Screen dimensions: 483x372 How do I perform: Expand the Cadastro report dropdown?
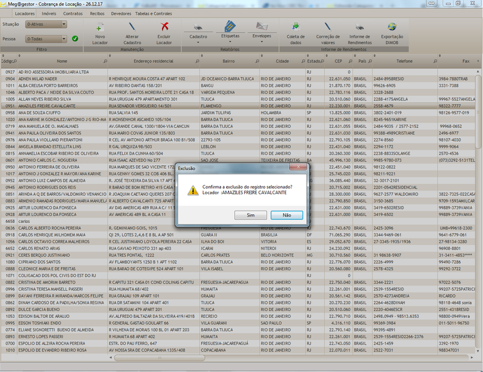point(199,42)
